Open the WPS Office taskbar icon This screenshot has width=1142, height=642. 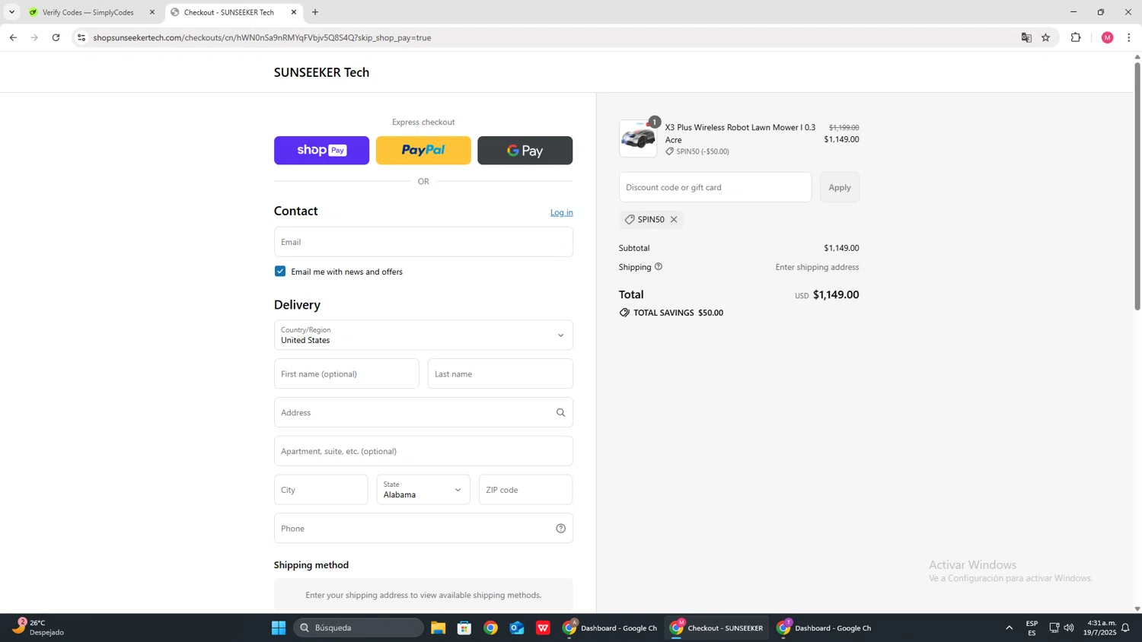[x=543, y=628]
